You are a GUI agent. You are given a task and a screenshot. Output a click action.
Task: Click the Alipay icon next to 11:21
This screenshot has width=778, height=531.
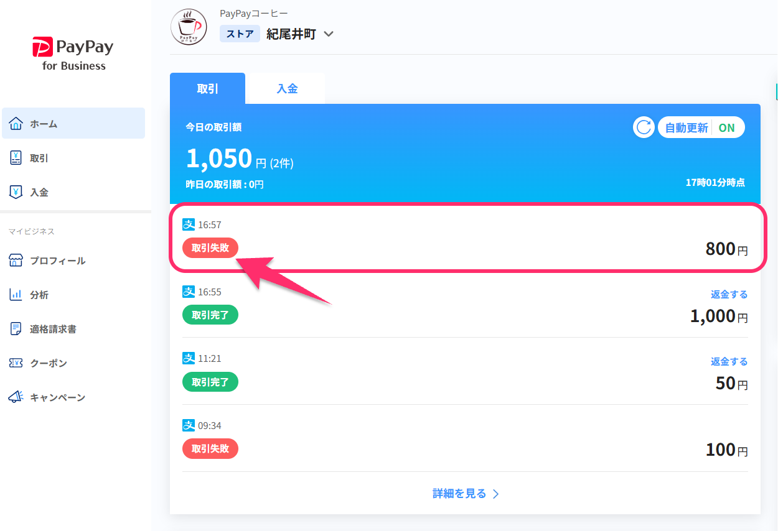(189, 358)
